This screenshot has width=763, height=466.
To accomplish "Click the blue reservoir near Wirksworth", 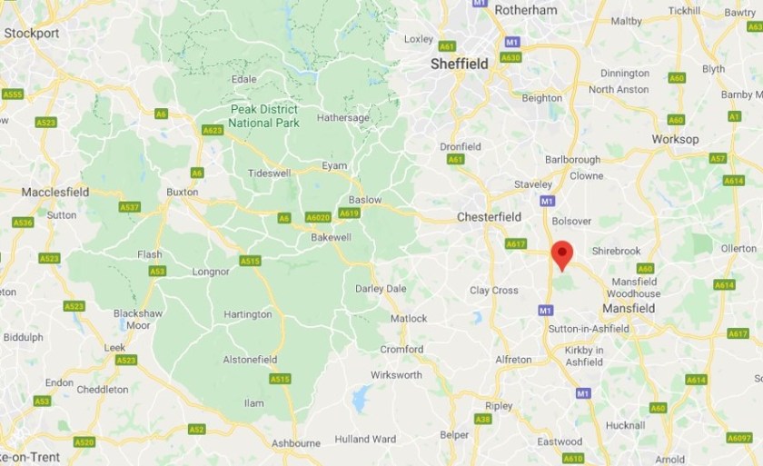I will (360, 399).
